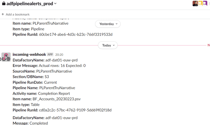Click the red new messages marker at right edge
The image size is (210, 125).
pyautogui.click(x=208, y=45)
